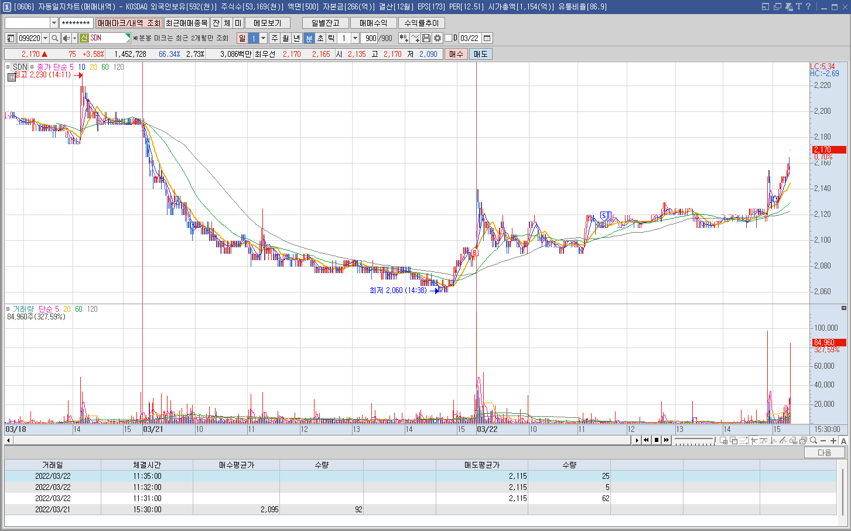Image resolution: width=851 pixels, height=531 pixels.
Task: Open 메모보기 memo view
Action: click(268, 23)
